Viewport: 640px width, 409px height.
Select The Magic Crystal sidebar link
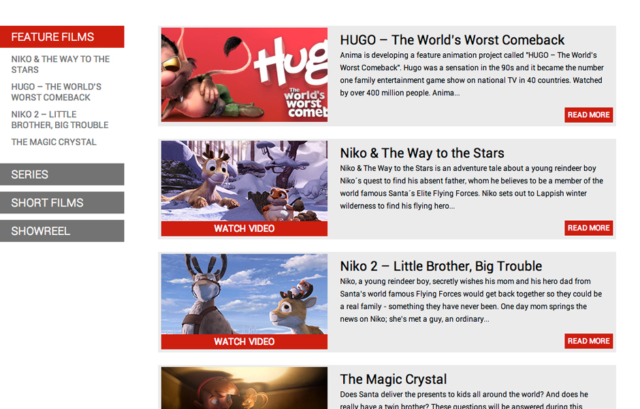pos(54,142)
